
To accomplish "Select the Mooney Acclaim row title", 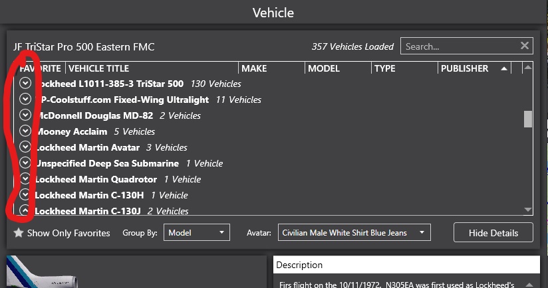I will (x=72, y=131).
